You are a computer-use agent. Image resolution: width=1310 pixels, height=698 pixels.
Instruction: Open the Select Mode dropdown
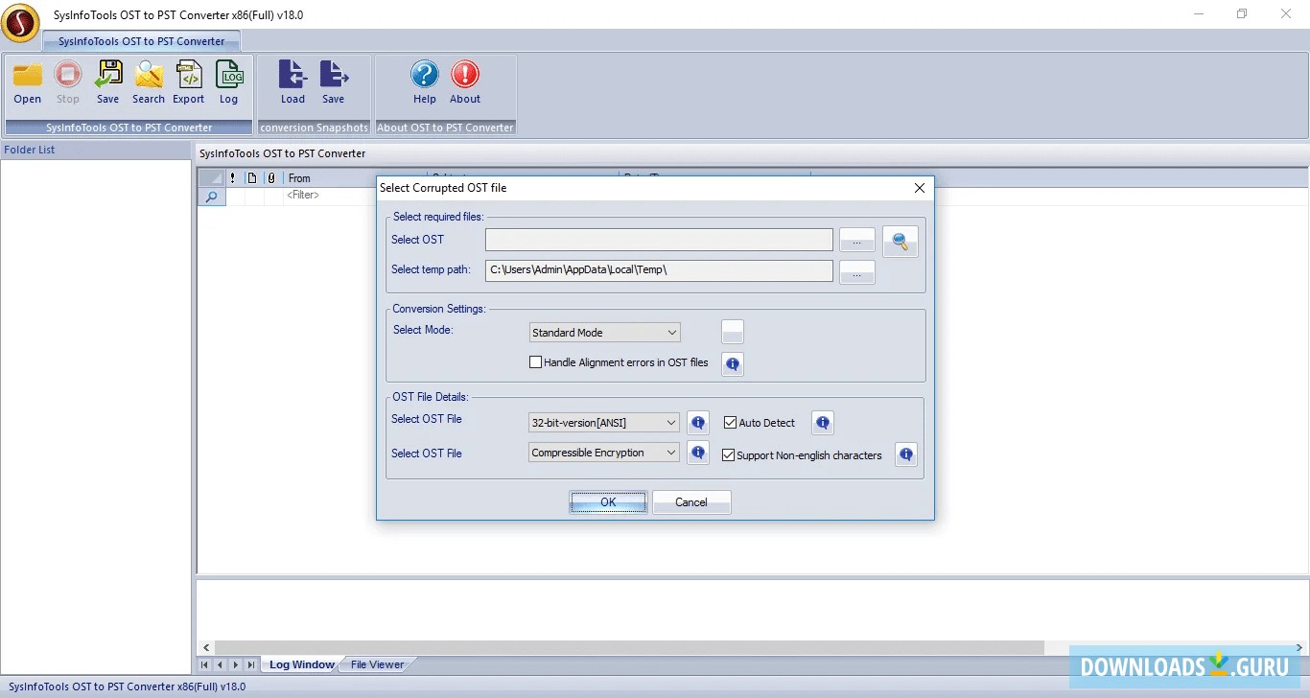click(672, 332)
